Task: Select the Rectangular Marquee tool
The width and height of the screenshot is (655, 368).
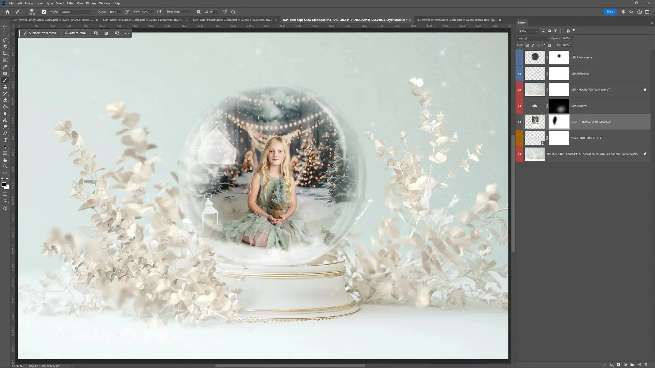Action: coord(5,33)
